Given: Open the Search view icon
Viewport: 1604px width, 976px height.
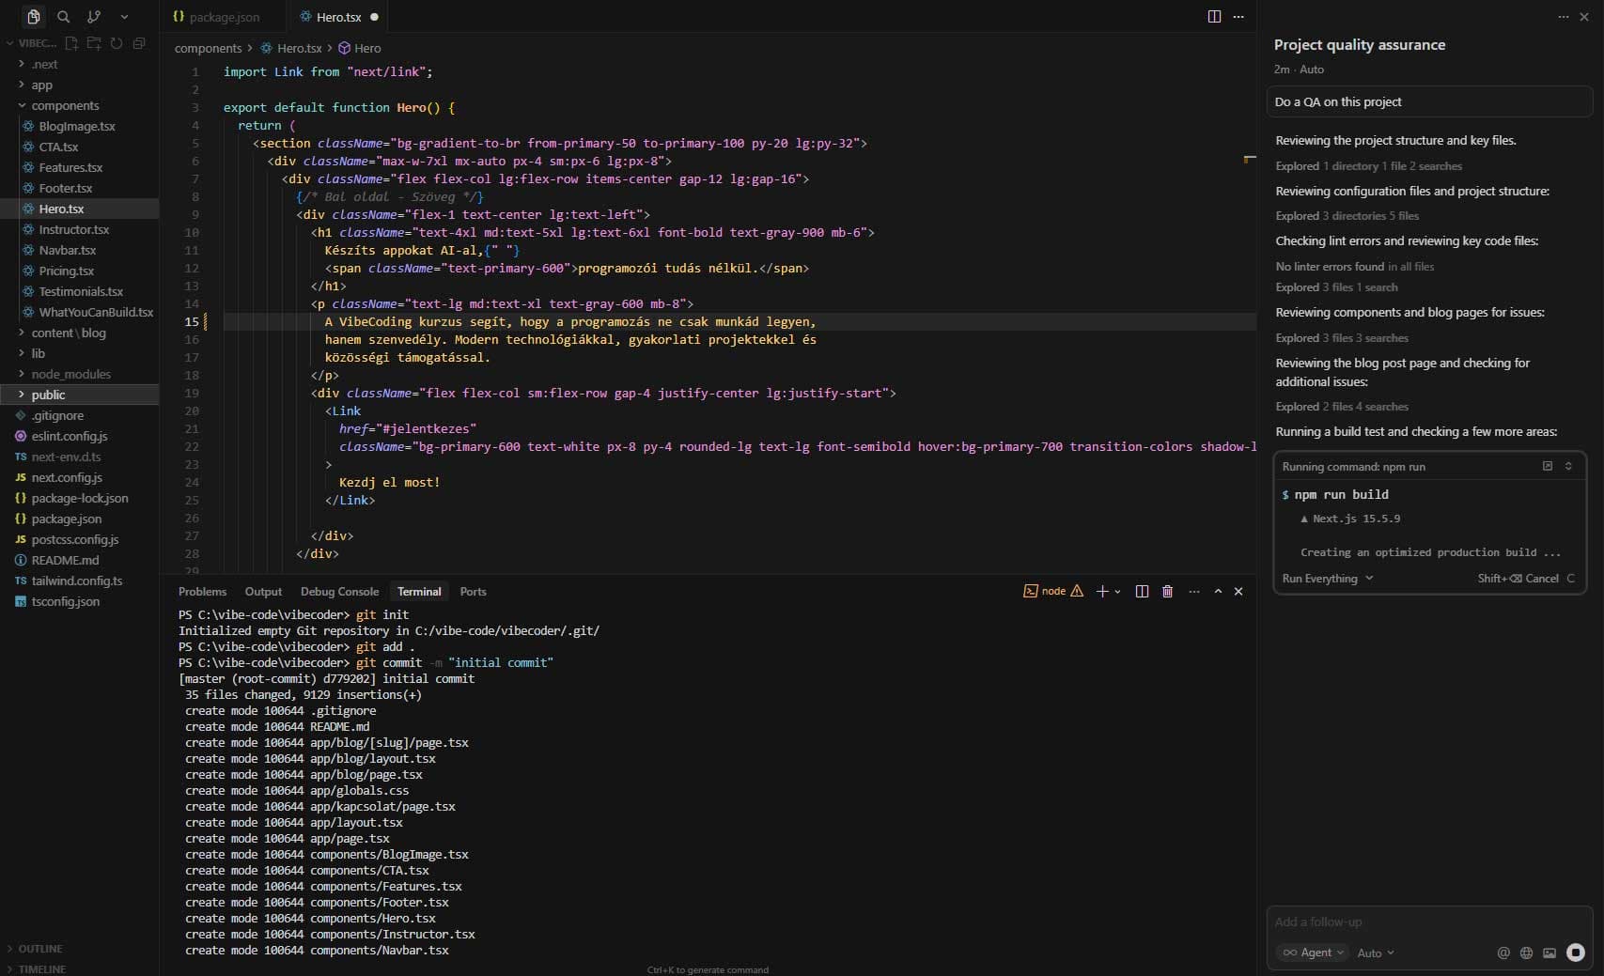Looking at the screenshot, I should pos(63,17).
